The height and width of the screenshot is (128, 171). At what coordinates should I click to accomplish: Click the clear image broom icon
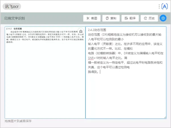81,32
